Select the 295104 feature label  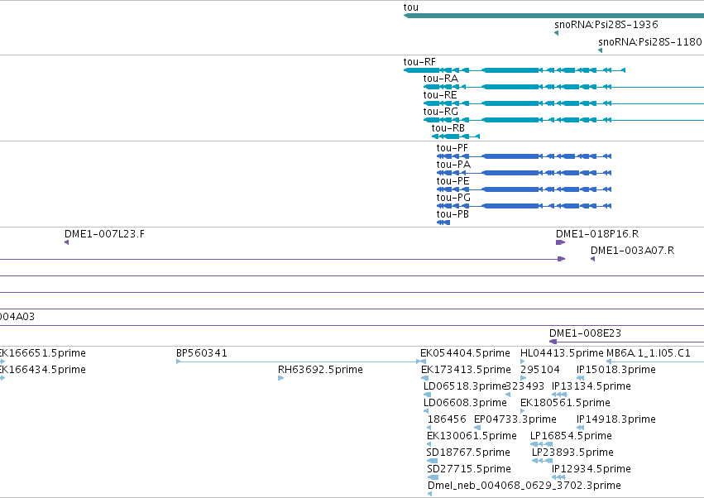pos(540,370)
